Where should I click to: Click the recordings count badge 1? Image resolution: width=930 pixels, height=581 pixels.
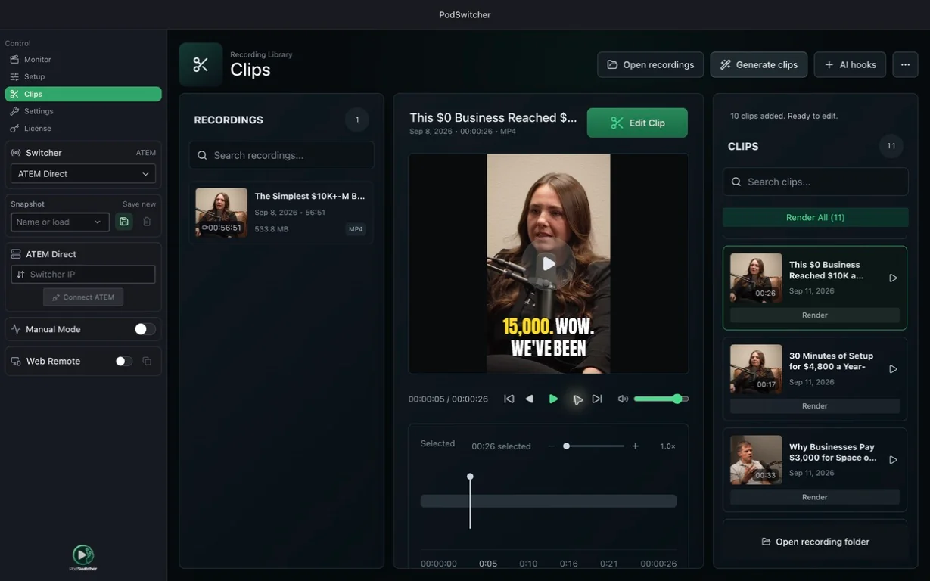click(357, 120)
